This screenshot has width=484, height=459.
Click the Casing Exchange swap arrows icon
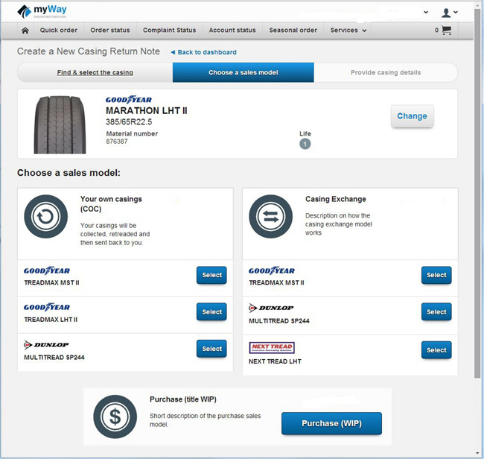click(271, 217)
